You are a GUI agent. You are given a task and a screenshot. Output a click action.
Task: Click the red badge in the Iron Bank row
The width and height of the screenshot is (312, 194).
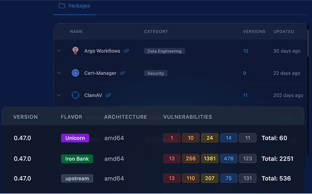(x=172, y=159)
